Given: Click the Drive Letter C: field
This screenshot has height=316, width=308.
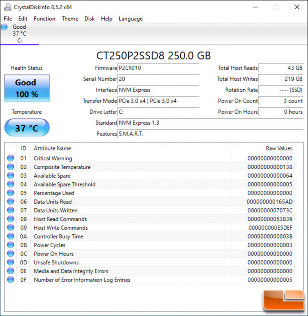Looking at the screenshot, I should pyautogui.click(x=158, y=112).
